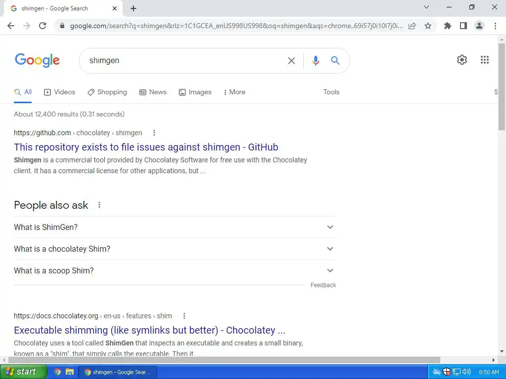
Task: Open the More search filters menu
Action: [234, 92]
